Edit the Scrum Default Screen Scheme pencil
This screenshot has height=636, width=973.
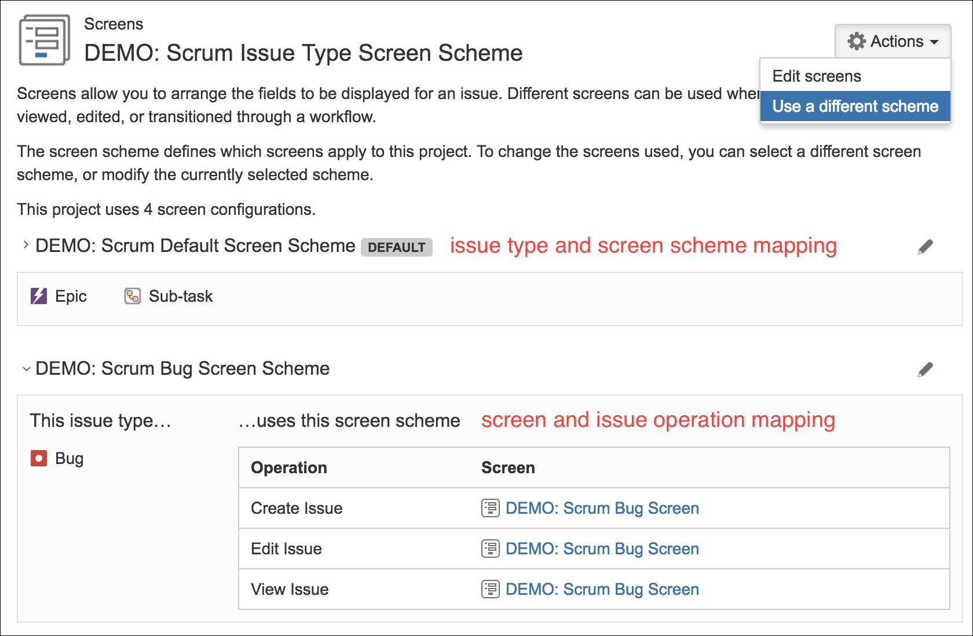point(926,247)
